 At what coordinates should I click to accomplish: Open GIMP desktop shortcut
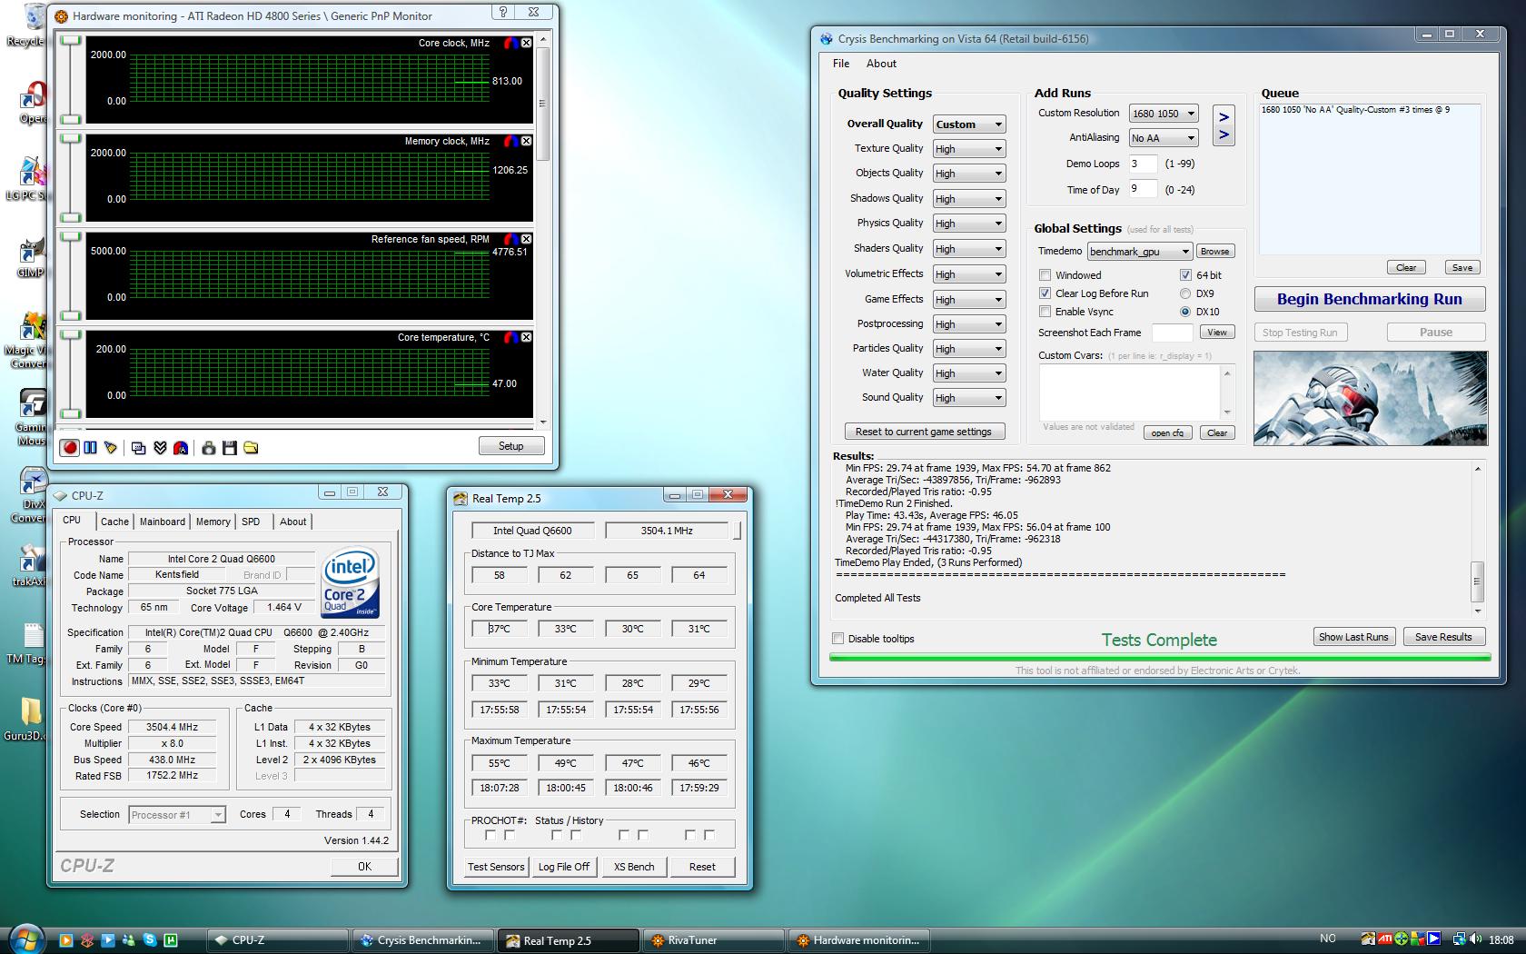[30, 256]
